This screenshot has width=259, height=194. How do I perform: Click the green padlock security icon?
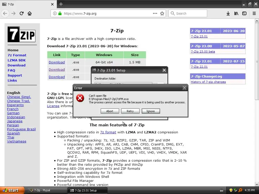pos(60,13)
